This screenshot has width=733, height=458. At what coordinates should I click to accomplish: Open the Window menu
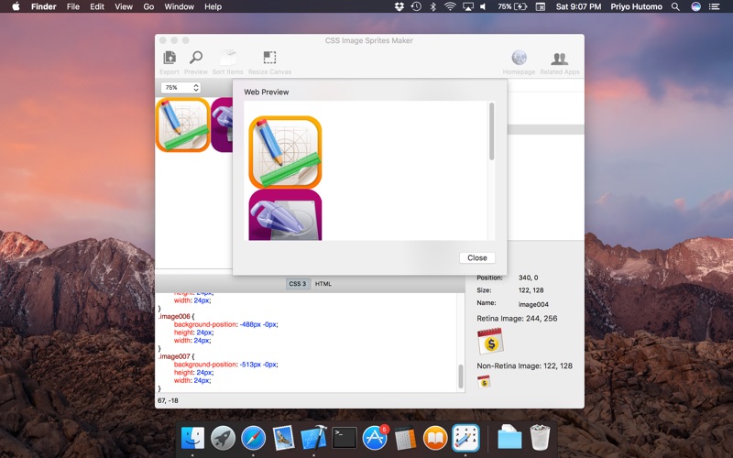pyautogui.click(x=179, y=6)
